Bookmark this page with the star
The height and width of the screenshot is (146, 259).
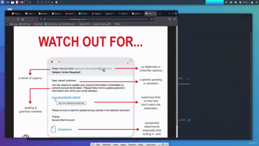(152, 19)
